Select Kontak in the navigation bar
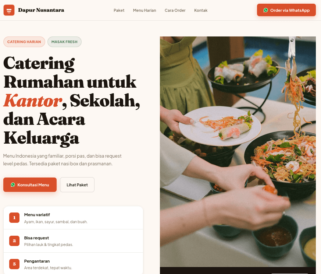This screenshot has height=274, width=321. point(201,10)
